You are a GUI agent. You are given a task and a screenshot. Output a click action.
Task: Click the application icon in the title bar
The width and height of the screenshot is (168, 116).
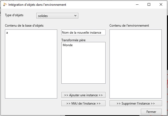5,4
